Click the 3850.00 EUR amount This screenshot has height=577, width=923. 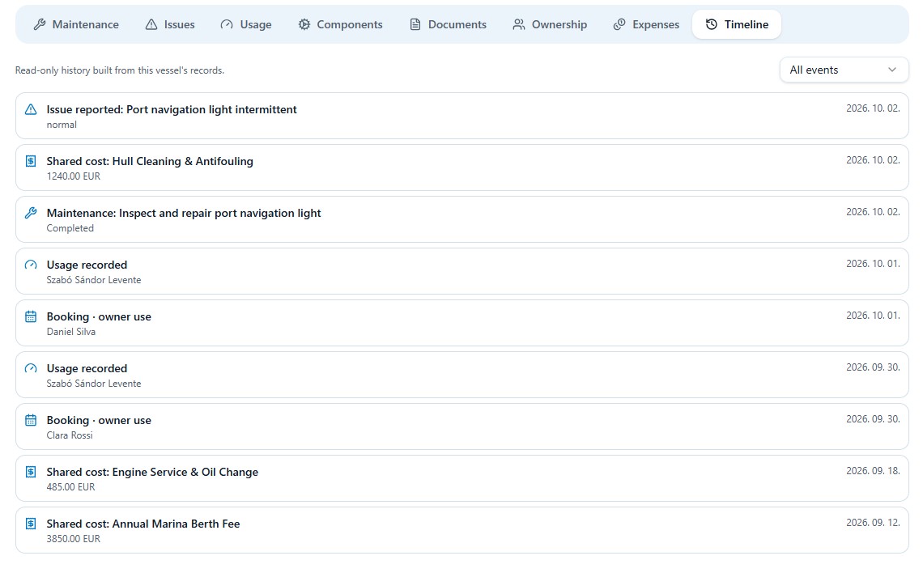(74, 539)
